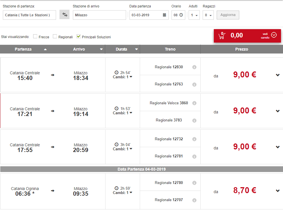Click the Treno column header

[170, 49]
